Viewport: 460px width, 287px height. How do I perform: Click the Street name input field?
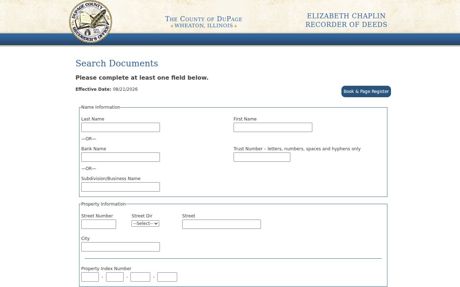pos(221,224)
